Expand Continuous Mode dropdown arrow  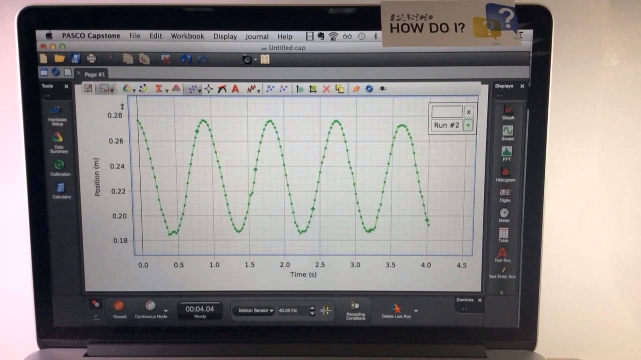pyautogui.click(x=166, y=311)
